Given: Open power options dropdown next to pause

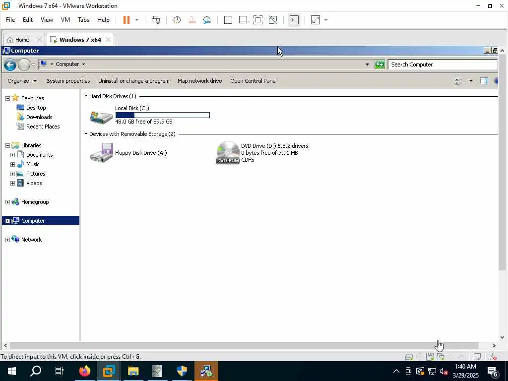Looking at the screenshot, I should tap(137, 20).
